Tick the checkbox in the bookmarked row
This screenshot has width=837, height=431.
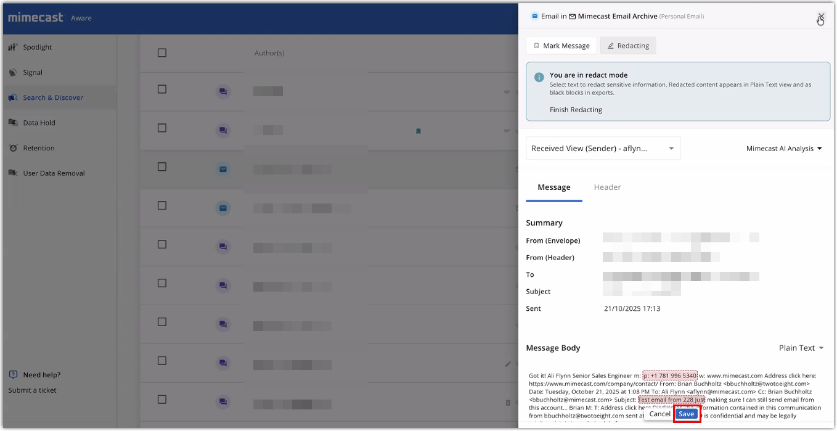162,128
